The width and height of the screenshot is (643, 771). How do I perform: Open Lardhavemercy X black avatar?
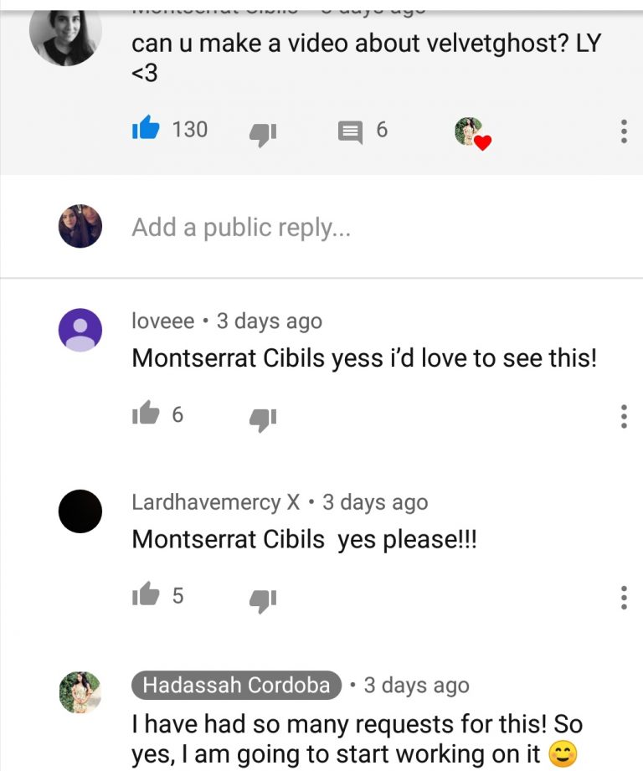coord(80,511)
